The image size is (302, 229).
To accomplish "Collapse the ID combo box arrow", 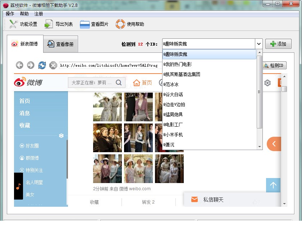I will click(258, 44).
